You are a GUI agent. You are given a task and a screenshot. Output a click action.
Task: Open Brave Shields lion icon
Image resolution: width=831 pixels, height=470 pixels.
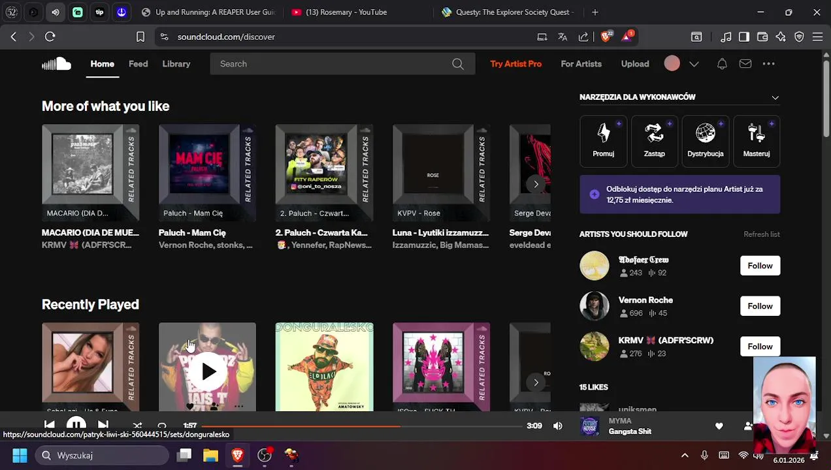pyautogui.click(x=606, y=37)
